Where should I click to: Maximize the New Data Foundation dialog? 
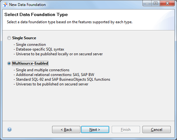click(x=156, y=3)
